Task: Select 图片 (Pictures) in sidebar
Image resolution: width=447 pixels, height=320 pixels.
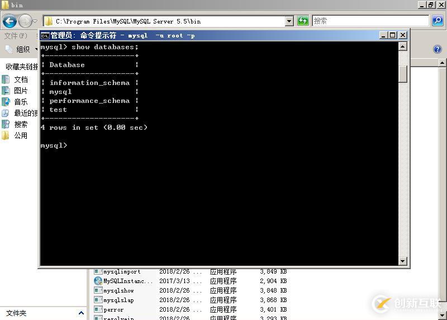Action: [21, 91]
